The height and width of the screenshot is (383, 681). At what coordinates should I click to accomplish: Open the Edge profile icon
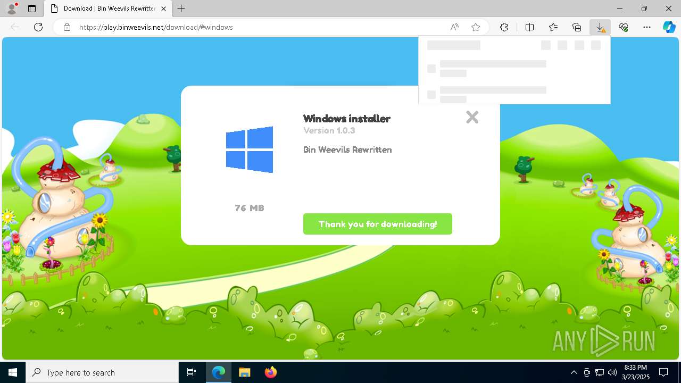[x=12, y=9]
